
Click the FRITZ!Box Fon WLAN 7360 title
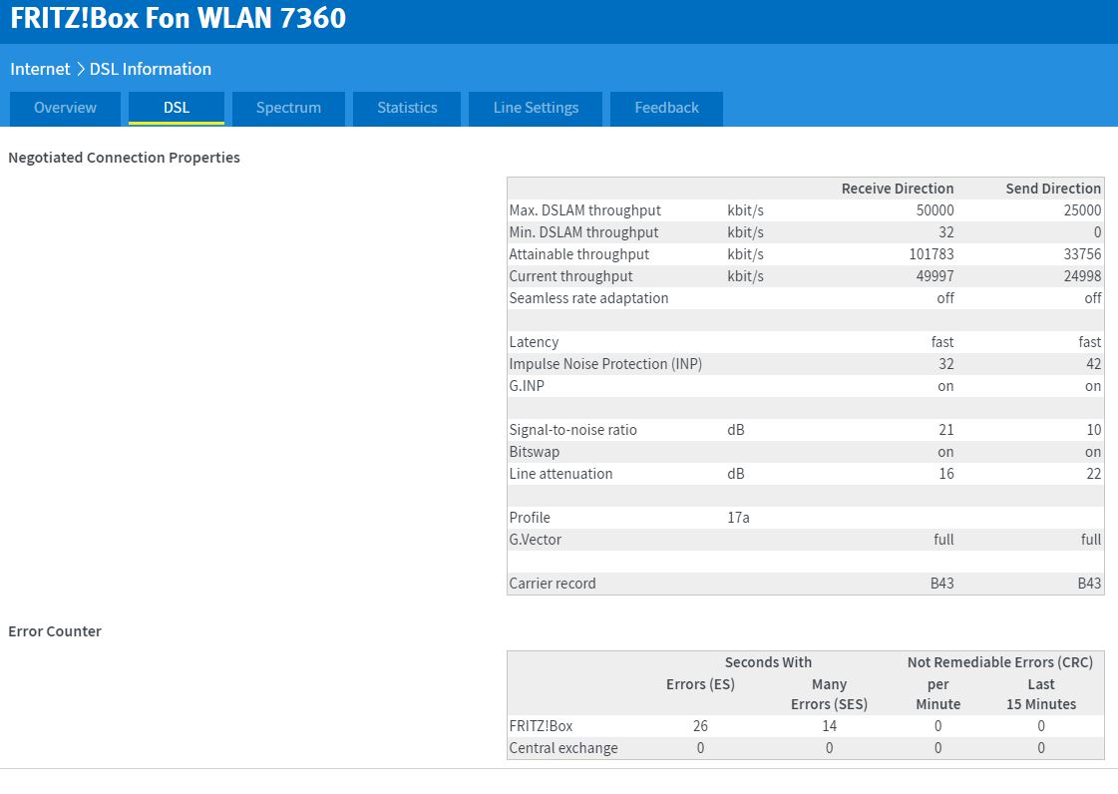[179, 19]
